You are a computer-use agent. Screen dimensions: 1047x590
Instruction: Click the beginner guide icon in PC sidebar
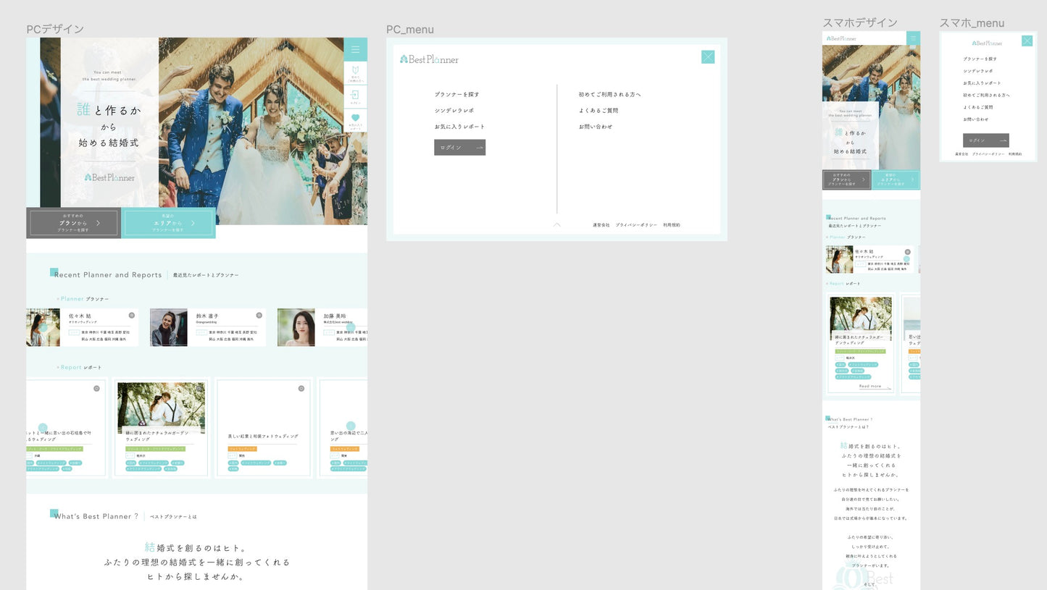click(x=355, y=72)
